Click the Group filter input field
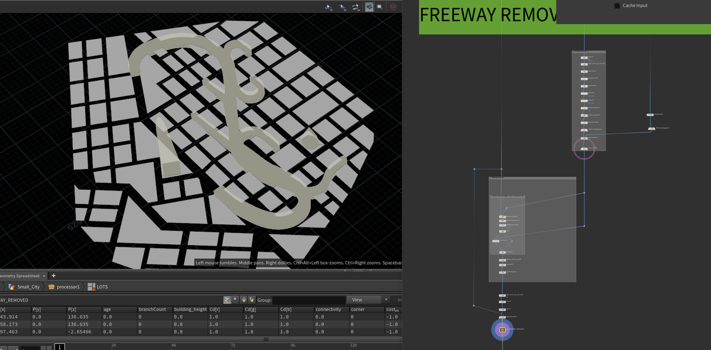Image resolution: width=711 pixels, height=350 pixels. click(309, 300)
